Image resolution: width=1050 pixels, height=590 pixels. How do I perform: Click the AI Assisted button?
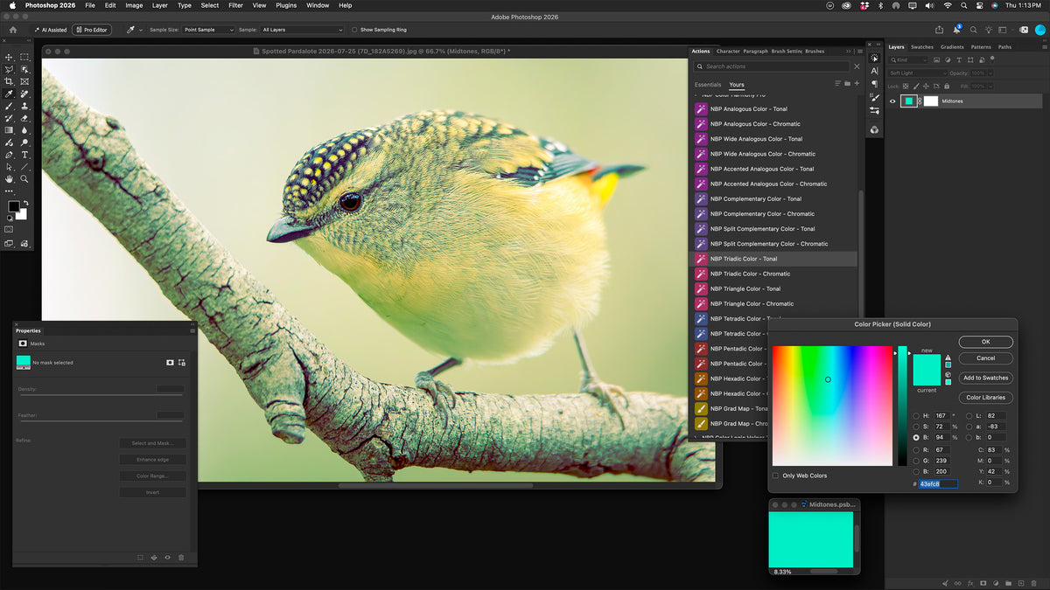pyautogui.click(x=51, y=30)
